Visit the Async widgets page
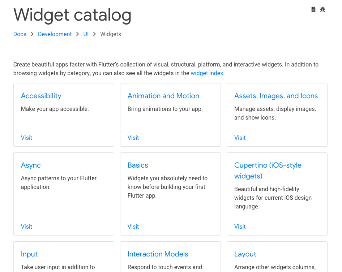342x272 pixels. coord(26,227)
